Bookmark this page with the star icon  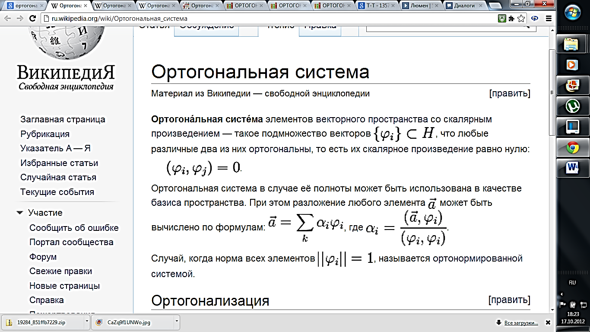[522, 19]
